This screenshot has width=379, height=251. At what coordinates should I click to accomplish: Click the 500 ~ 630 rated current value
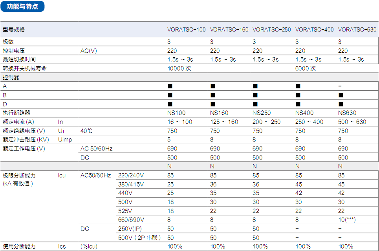coord(352,122)
